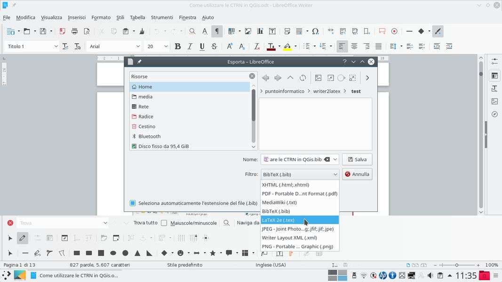Insert special character omega icon
This screenshot has height=282, width=502.
coord(315,31)
